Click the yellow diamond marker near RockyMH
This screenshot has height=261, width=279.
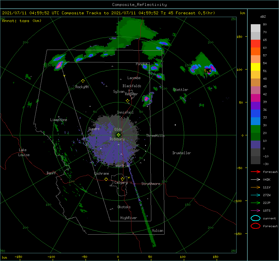coord(83,81)
